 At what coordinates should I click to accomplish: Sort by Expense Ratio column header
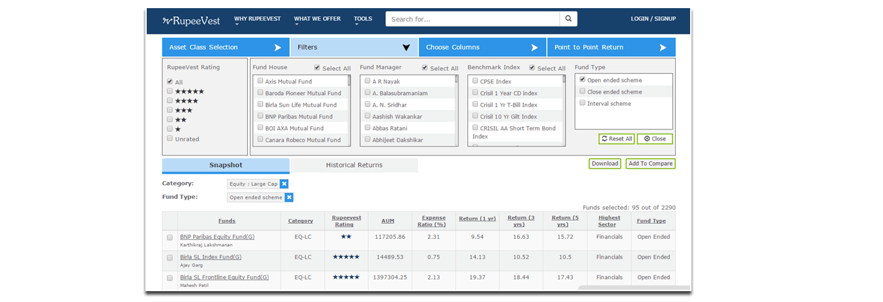[432, 221]
